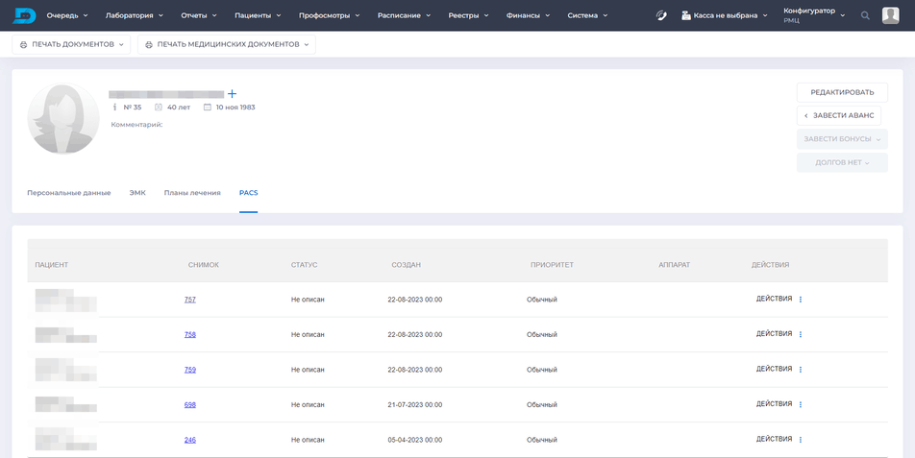Click the date 05-04-2023 00:00
915x458 pixels.
click(x=415, y=440)
